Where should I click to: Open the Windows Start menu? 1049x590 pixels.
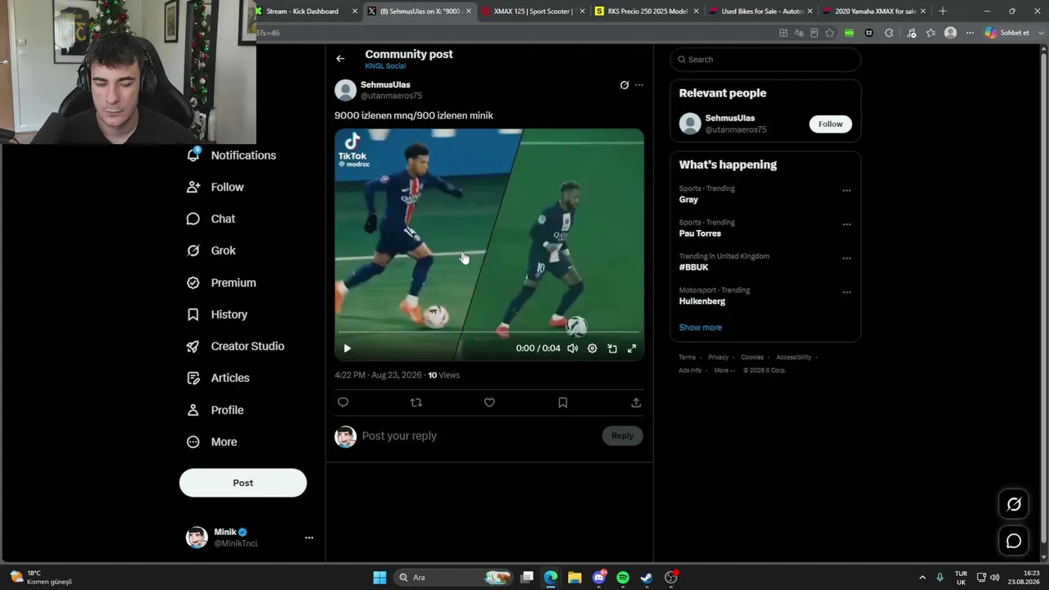[x=379, y=578]
